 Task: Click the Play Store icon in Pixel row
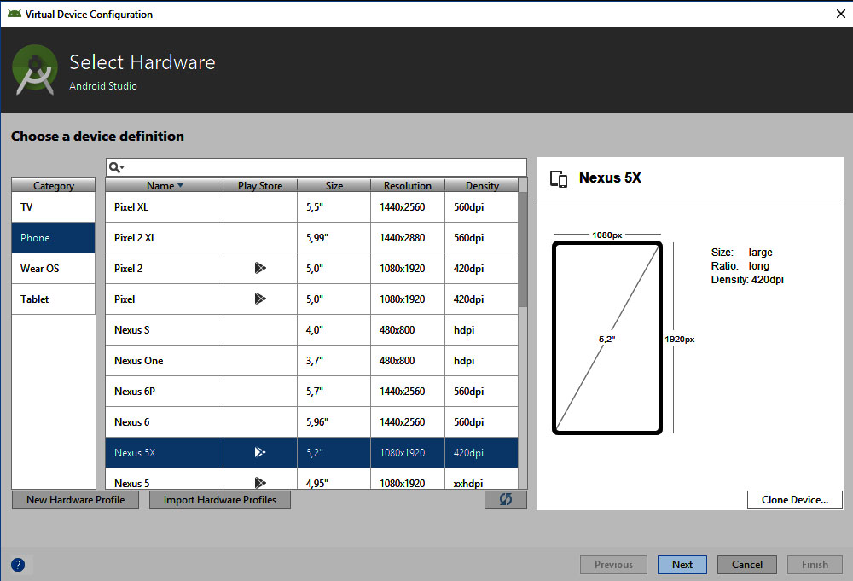[x=260, y=299]
